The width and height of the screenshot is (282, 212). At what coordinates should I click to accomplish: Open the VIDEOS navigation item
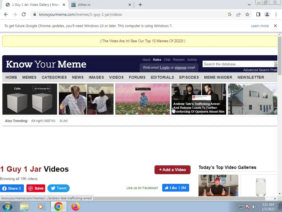tap(116, 77)
